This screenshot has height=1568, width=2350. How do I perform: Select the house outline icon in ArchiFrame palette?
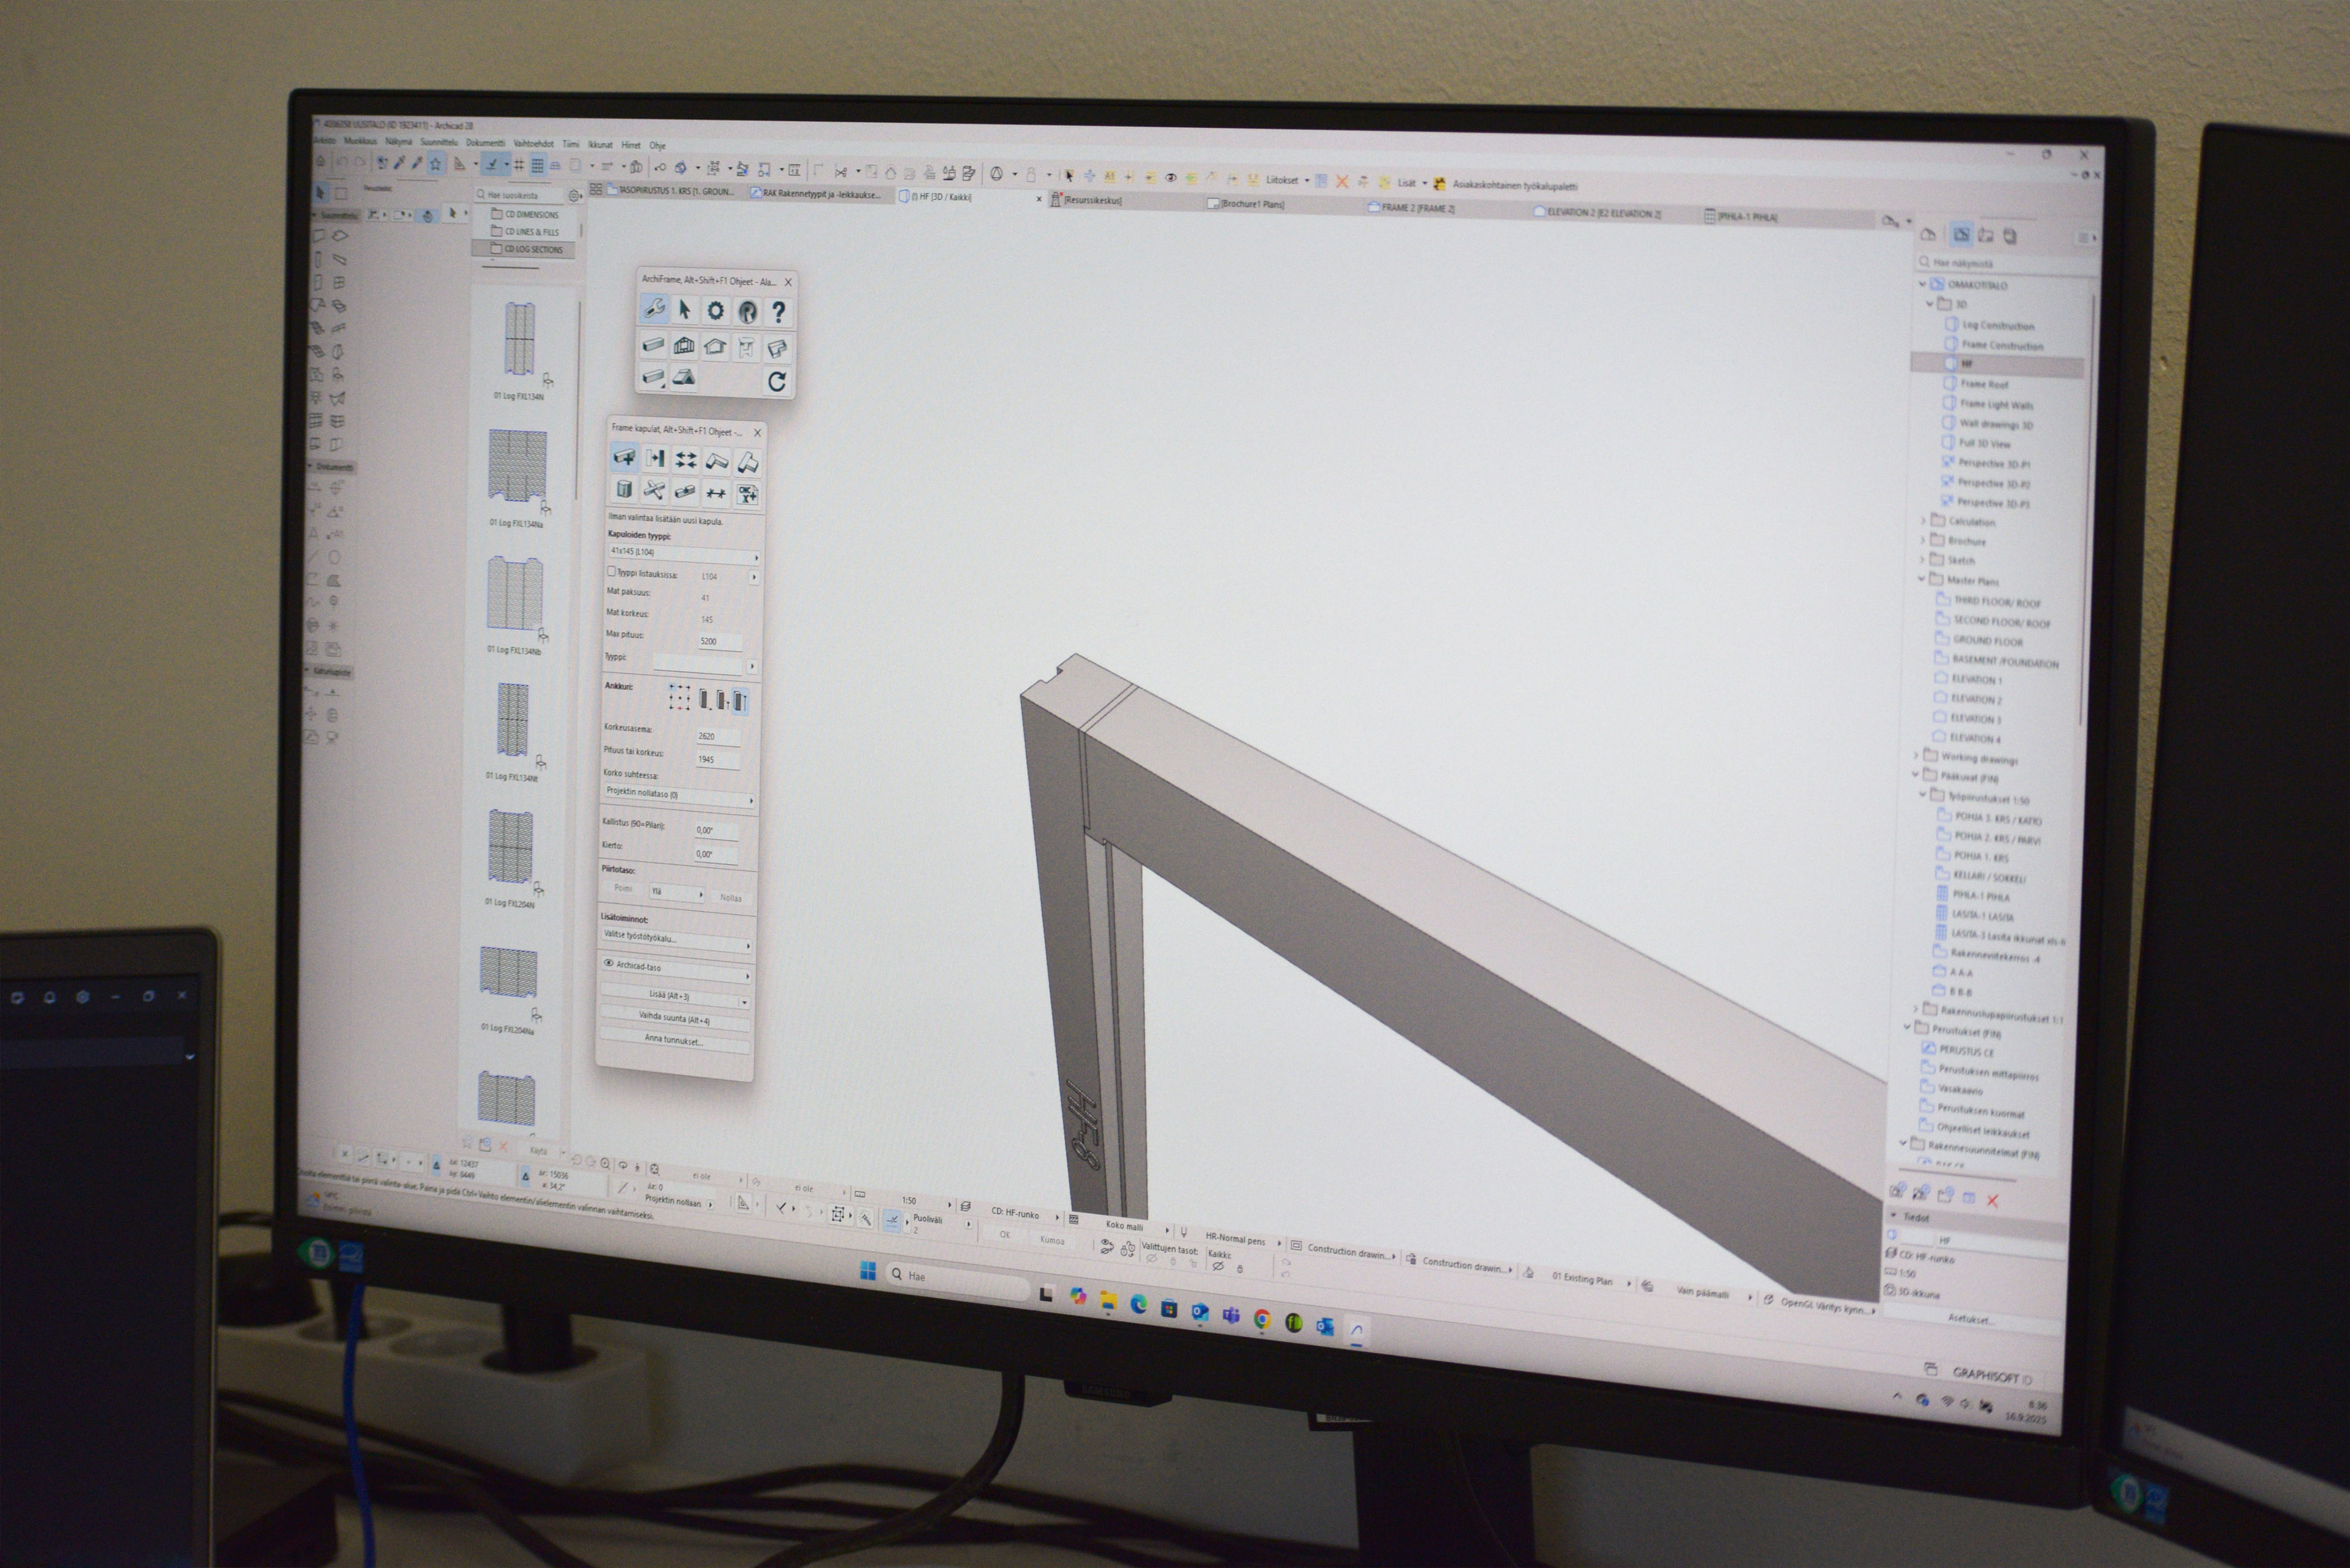pyautogui.click(x=714, y=347)
